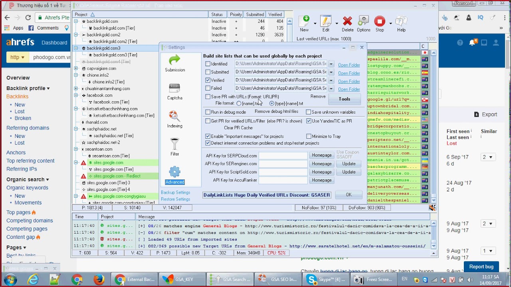This screenshot has height=287, width=511.
Task: Click Open Folder link for Identified
Action: point(349,65)
